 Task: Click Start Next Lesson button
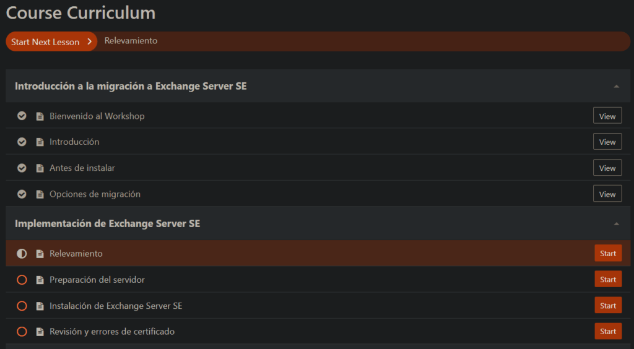tap(51, 41)
